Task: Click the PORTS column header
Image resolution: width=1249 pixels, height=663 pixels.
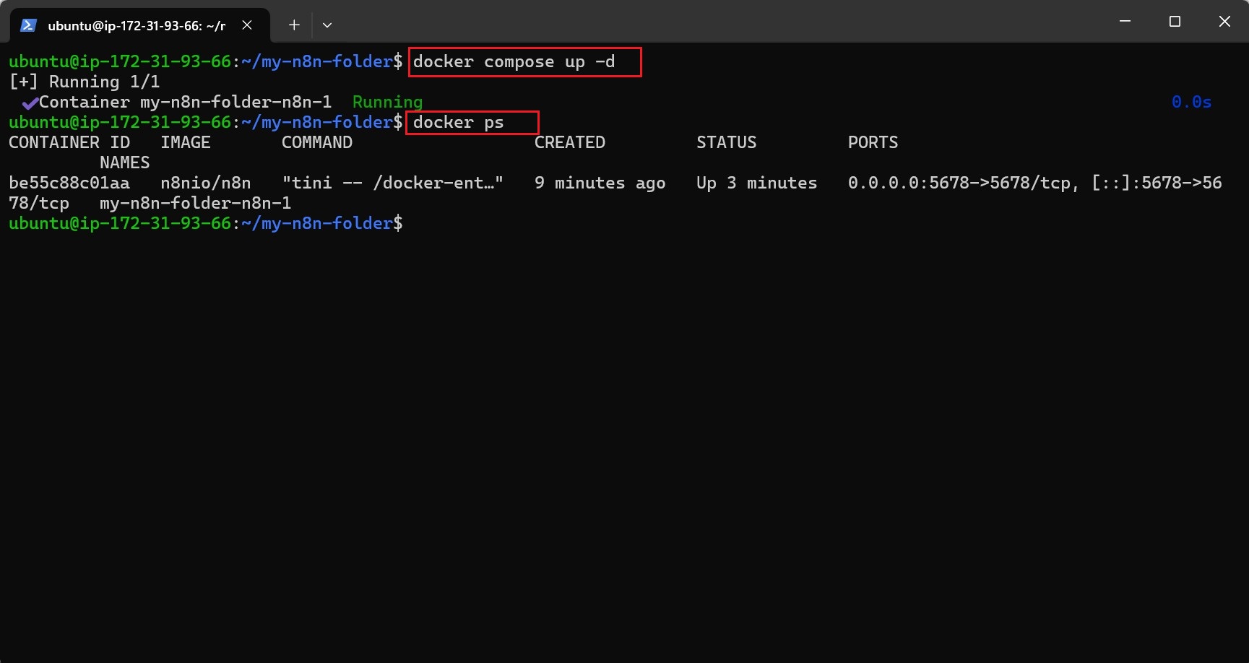Action: pyautogui.click(x=873, y=143)
